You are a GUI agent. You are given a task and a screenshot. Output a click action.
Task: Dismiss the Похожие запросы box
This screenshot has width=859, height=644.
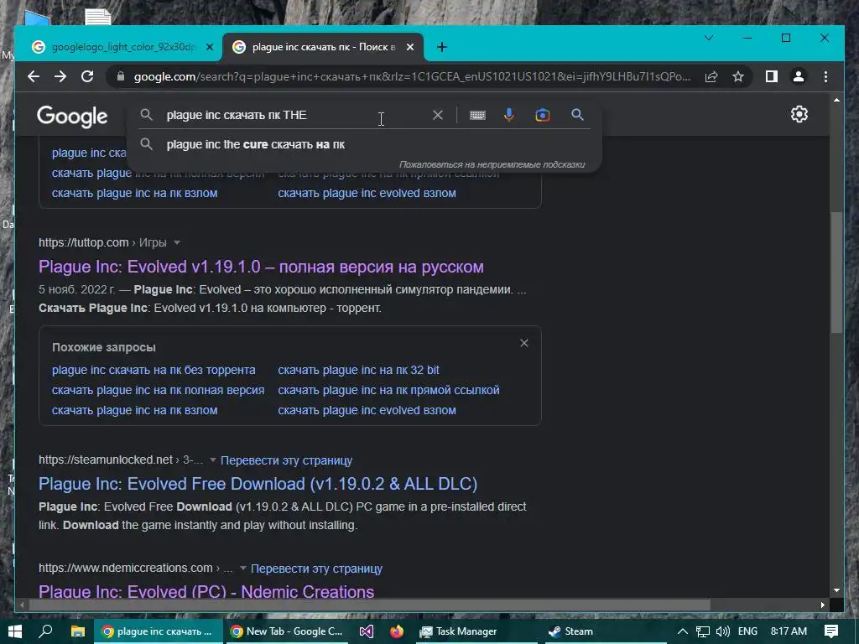click(x=524, y=343)
